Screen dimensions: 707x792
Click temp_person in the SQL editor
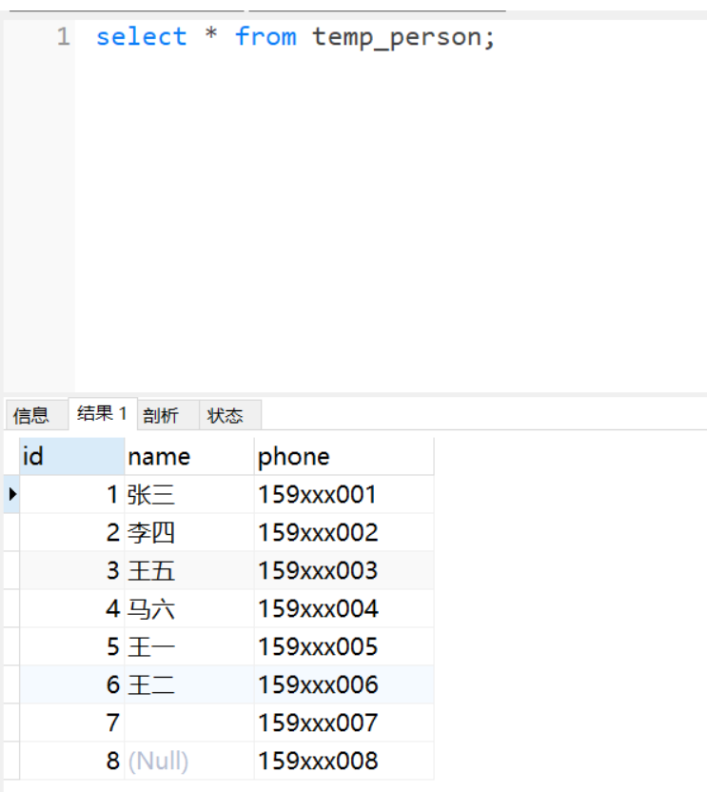point(398,38)
